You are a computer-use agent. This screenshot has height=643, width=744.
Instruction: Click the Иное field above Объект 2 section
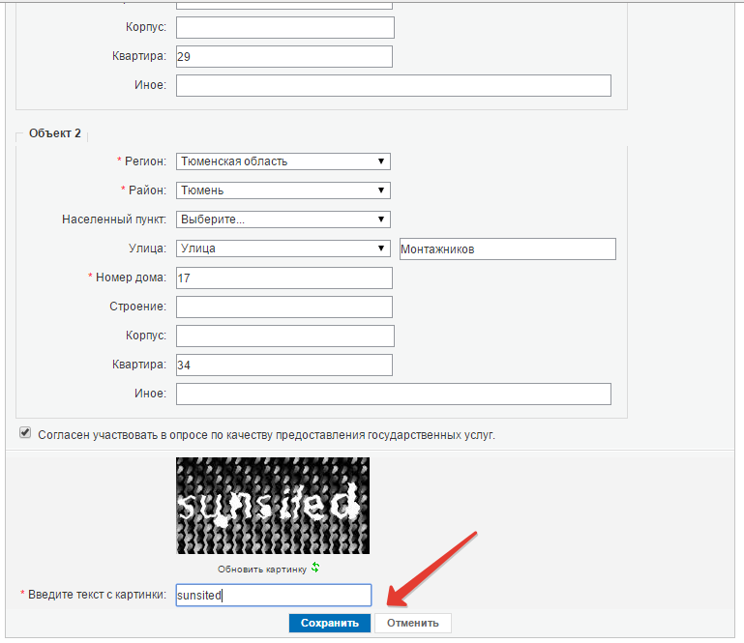click(x=393, y=86)
